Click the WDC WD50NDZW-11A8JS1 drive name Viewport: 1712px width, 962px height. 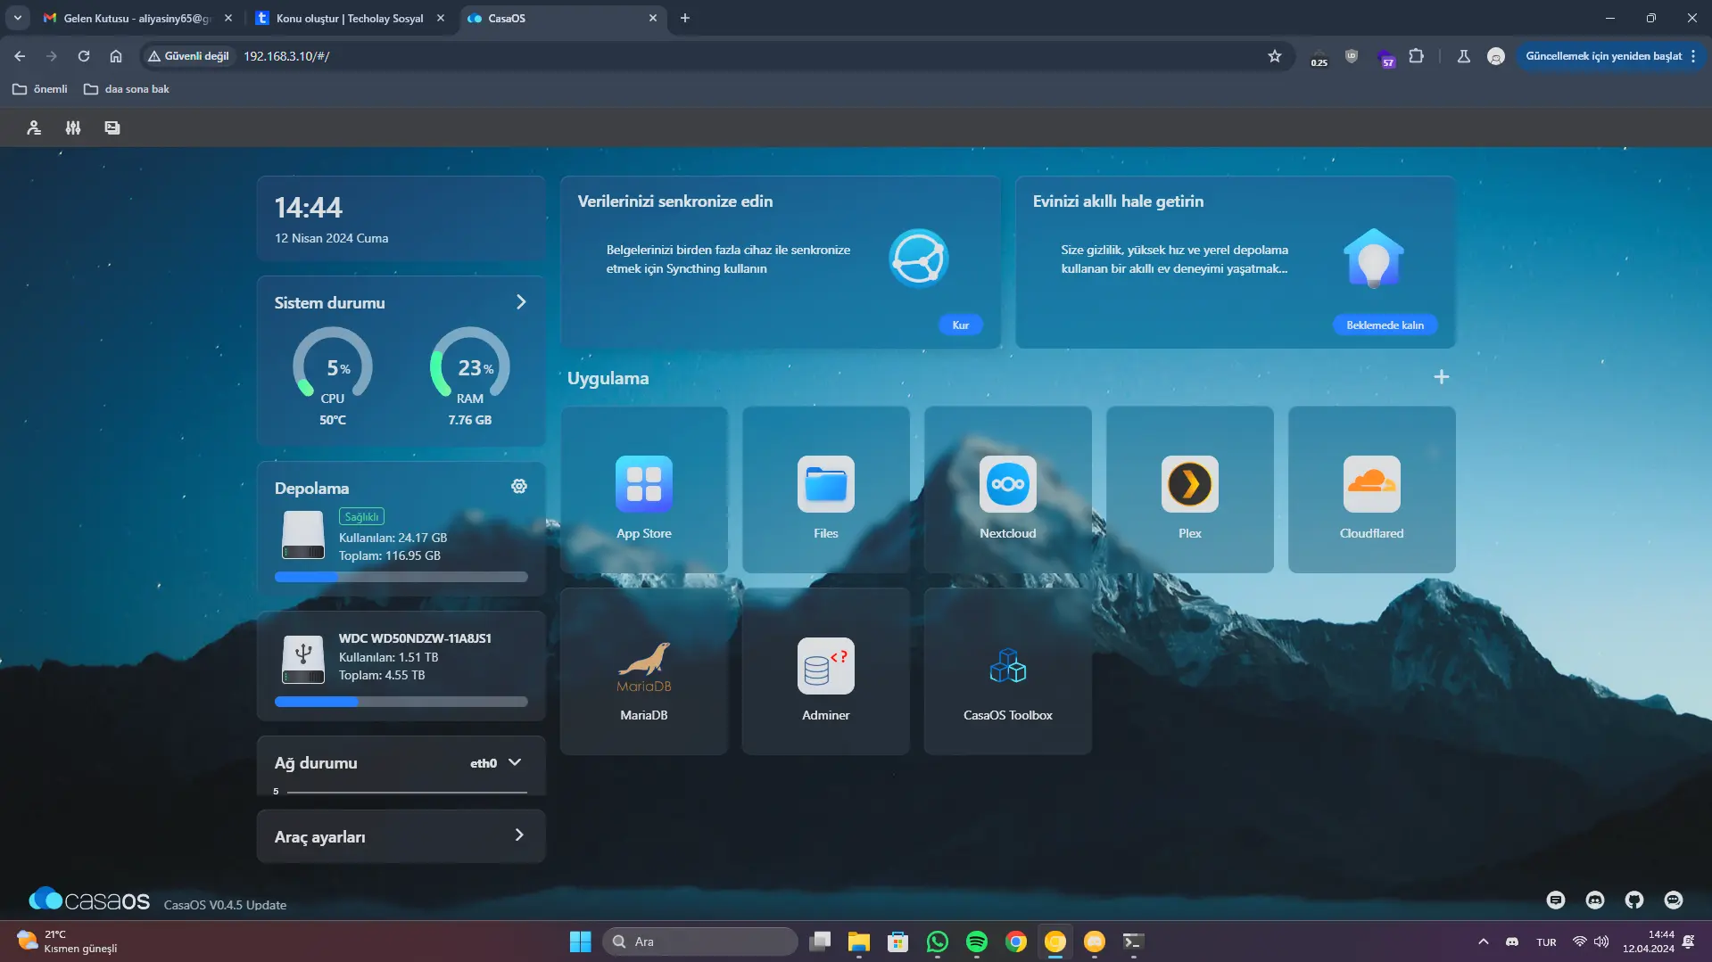click(415, 638)
